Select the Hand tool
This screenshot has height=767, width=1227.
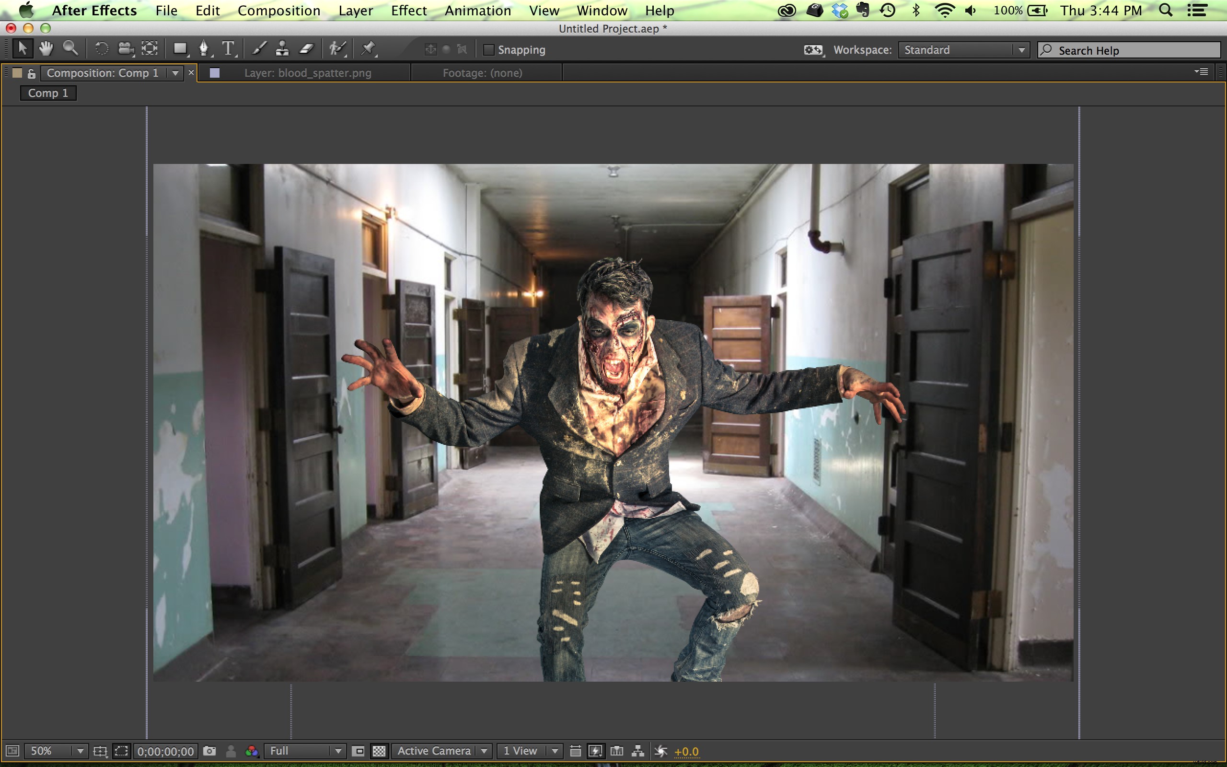pos(46,49)
